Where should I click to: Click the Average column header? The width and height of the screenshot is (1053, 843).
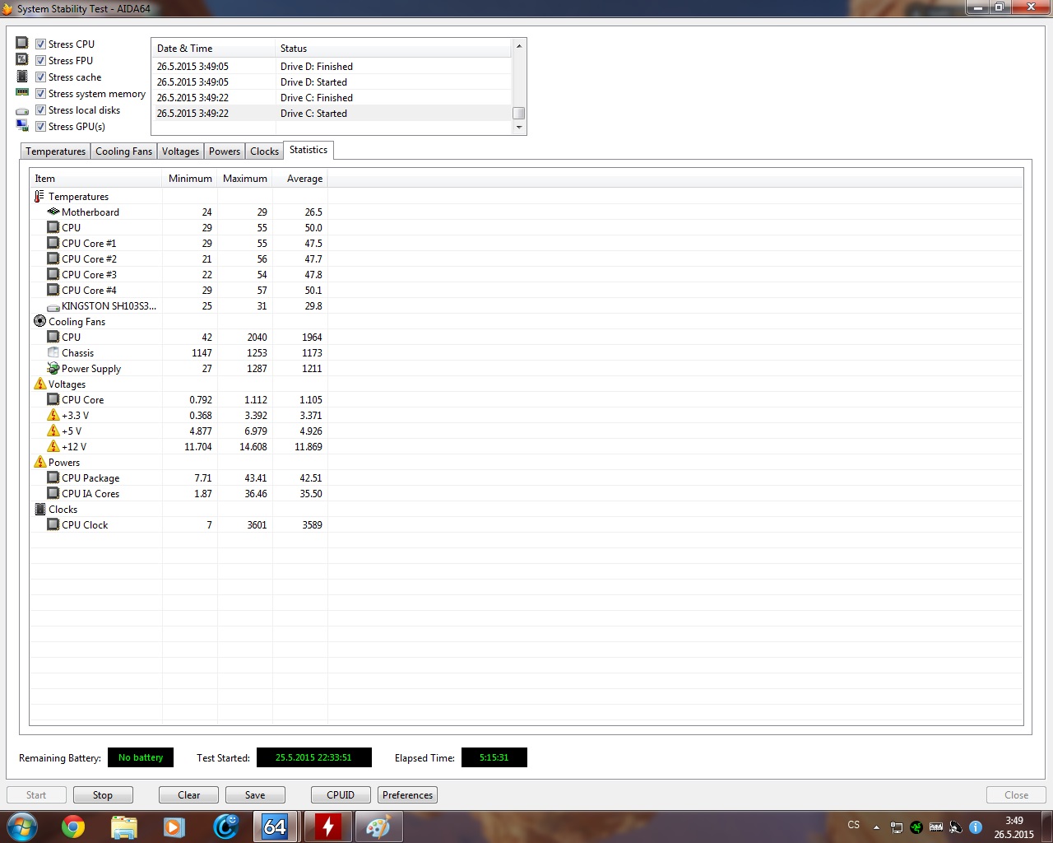click(x=300, y=179)
